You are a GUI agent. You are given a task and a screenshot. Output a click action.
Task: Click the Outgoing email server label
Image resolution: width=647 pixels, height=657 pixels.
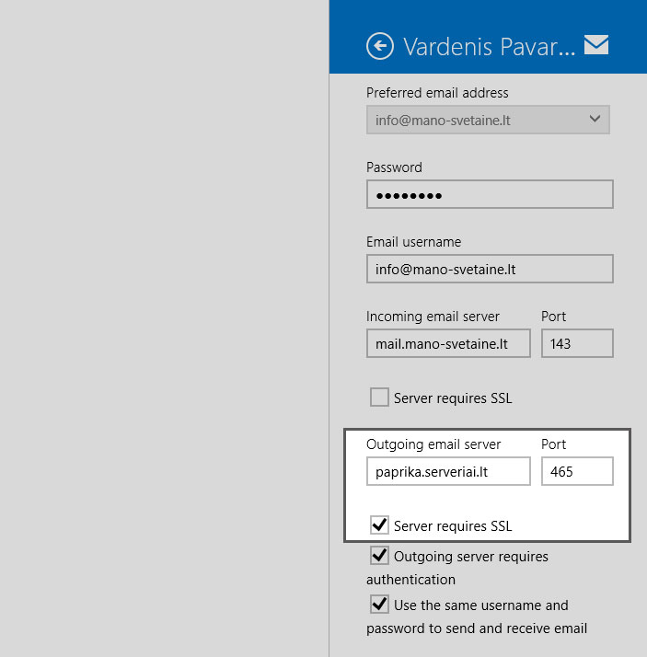(x=433, y=444)
